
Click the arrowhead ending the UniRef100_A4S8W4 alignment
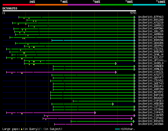[132, 124]
